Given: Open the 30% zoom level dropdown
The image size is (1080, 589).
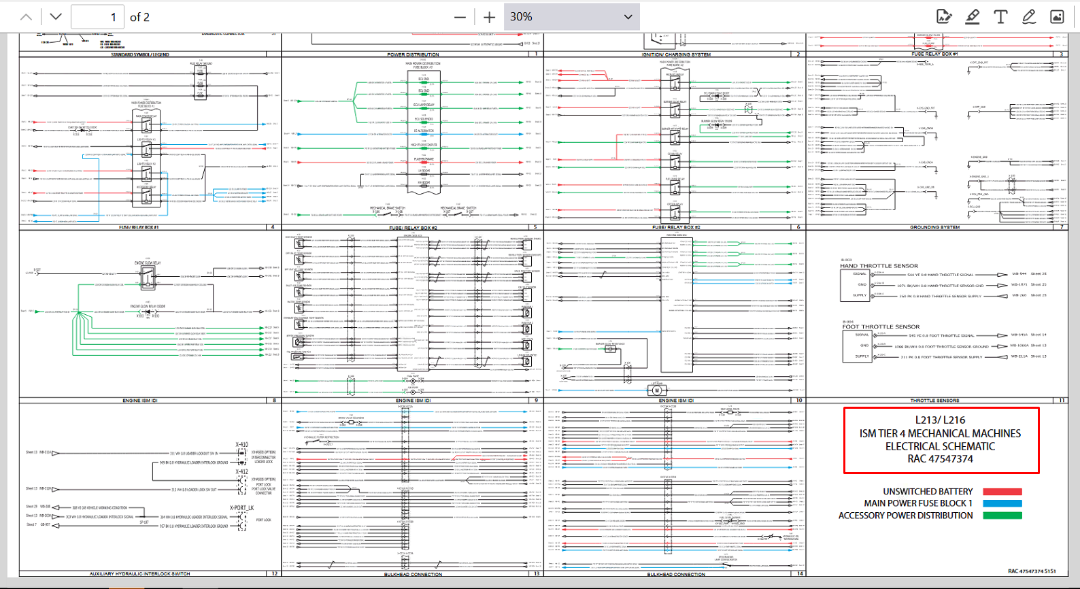Looking at the screenshot, I should (x=571, y=17).
